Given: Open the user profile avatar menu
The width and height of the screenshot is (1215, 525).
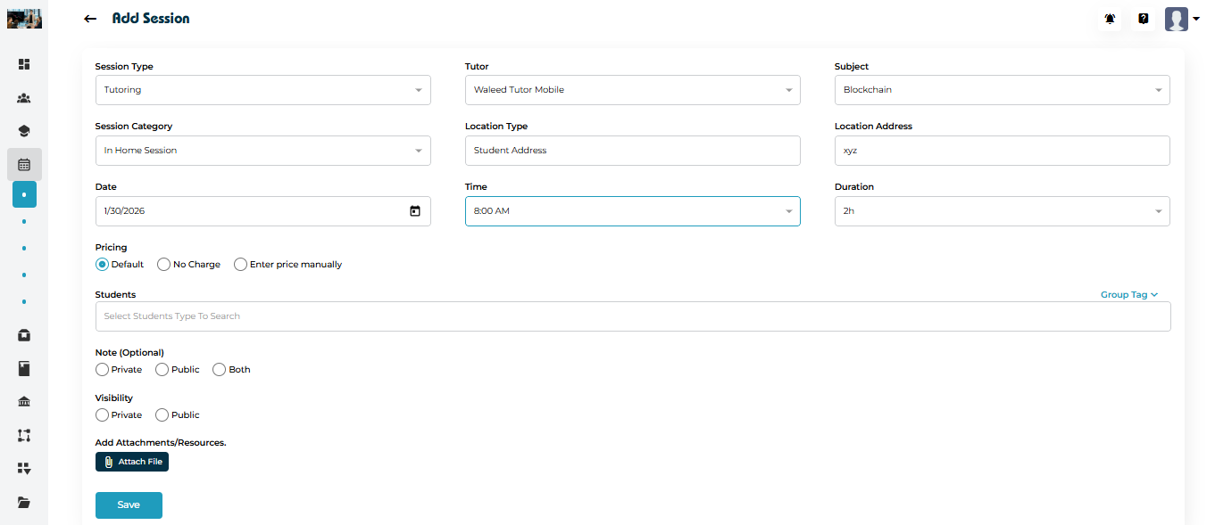Looking at the screenshot, I should (x=1181, y=19).
